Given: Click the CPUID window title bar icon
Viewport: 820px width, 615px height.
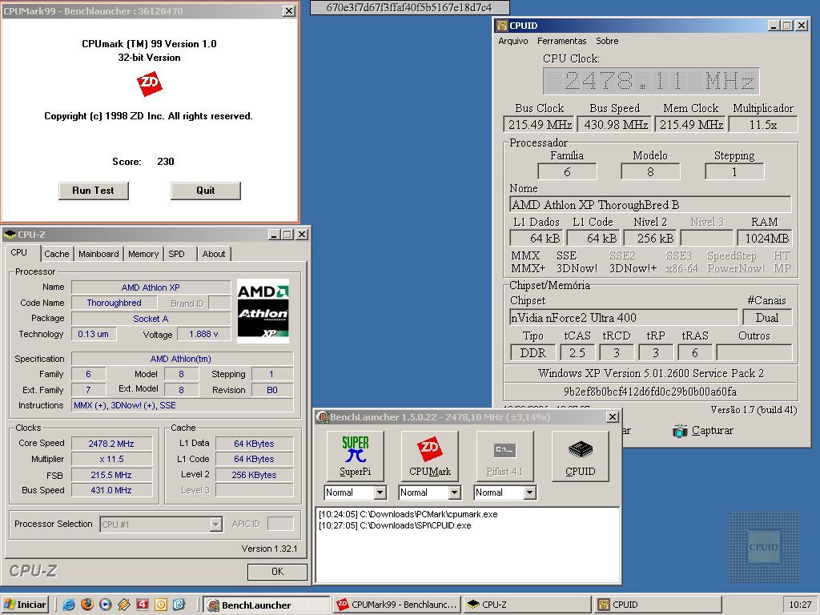Looking at the screenshot, I should (x=502, y=26).
